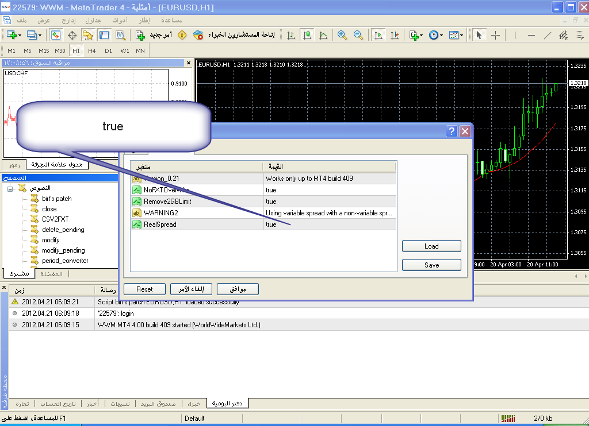Image resolution: width=589 pixels, height=426 pixels.
Task: Click the إلغاء الأمر (Cancel) button
Action: [x=191, y=289]
